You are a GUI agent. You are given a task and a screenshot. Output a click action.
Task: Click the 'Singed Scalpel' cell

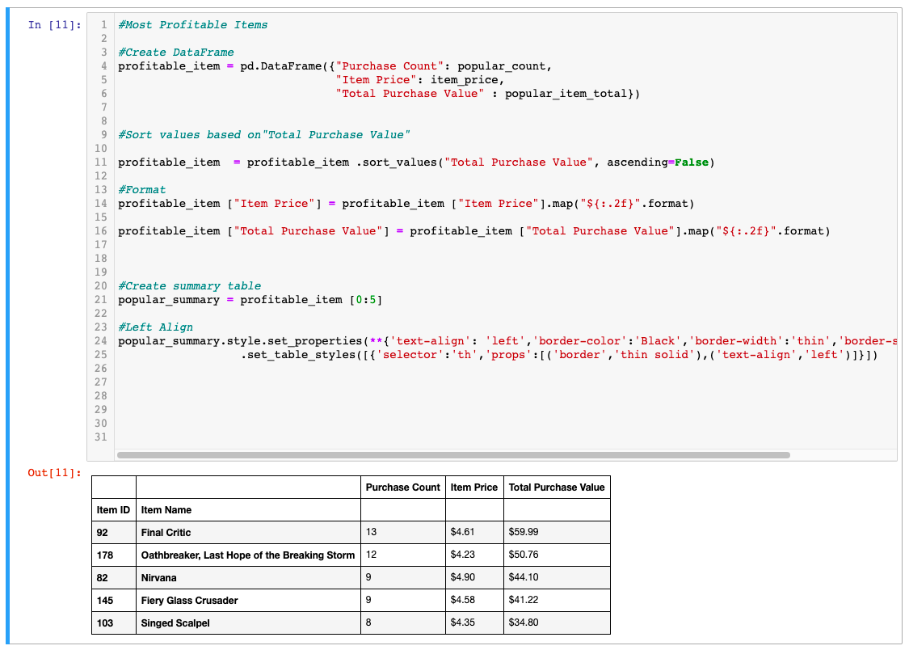248,623
